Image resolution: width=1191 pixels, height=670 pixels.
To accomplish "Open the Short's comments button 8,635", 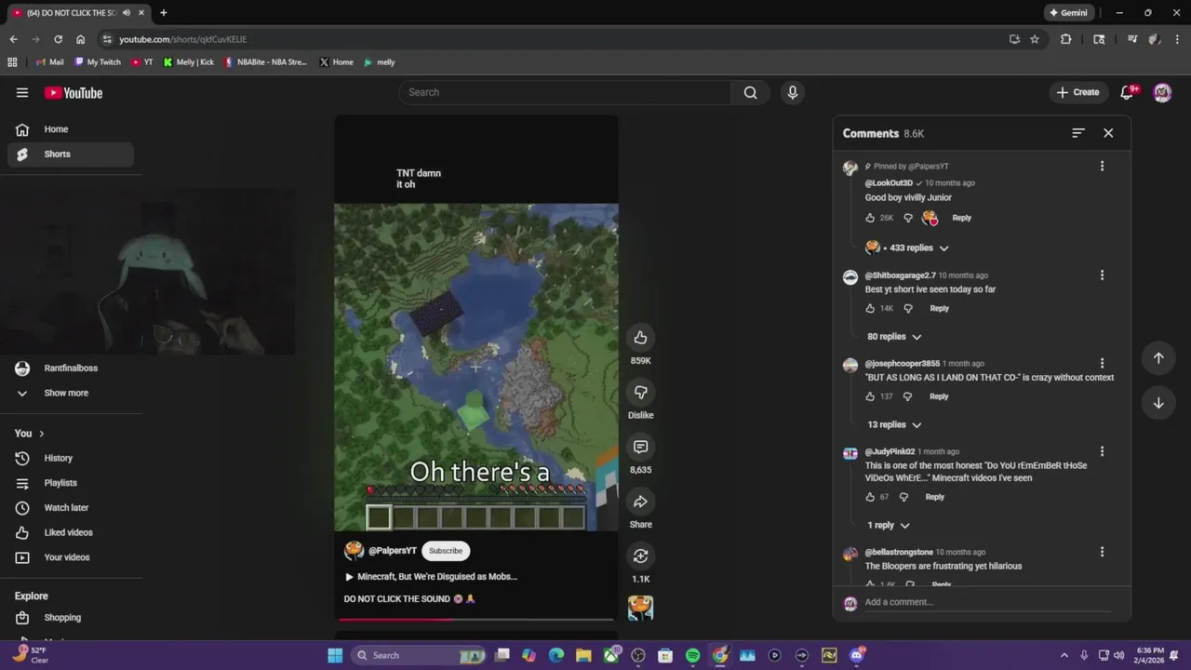I will [x=640, y=447].
